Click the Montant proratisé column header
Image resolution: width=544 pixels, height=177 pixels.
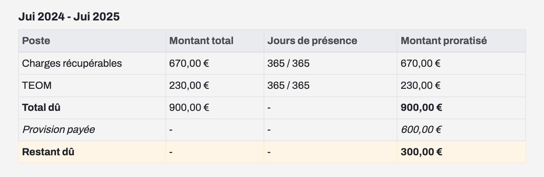coord(444,41)
